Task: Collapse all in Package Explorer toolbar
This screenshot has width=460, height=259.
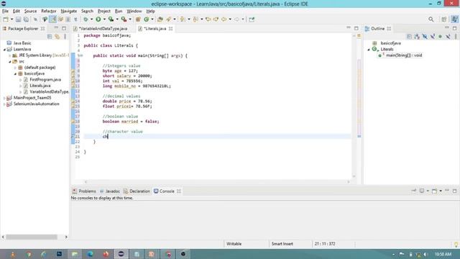Action: pos(50,37)
